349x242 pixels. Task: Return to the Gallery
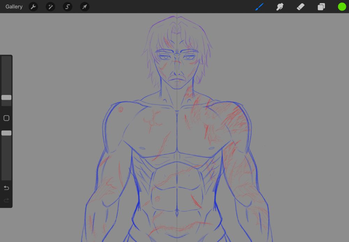point(14,7)
